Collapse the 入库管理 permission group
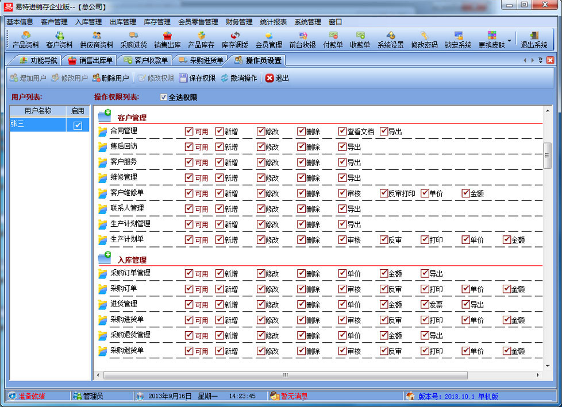The image size is (562, 407). pyautogui.click(x=104, y=258)
